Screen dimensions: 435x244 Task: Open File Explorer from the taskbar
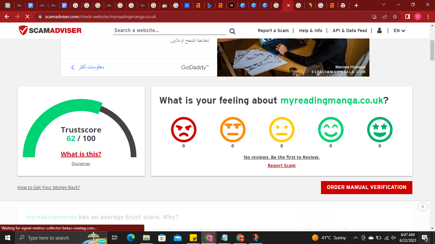coord(146,238)
